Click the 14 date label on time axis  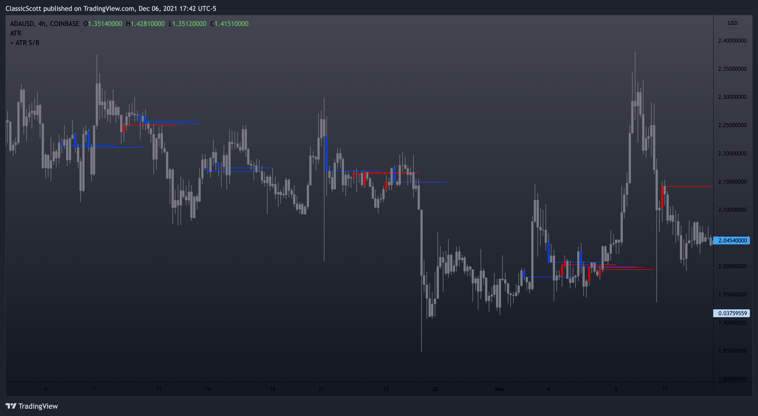pos(208,389)
